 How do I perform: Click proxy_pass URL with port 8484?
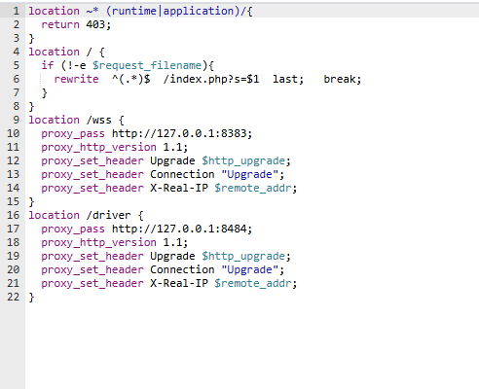[x=182, y=229]
